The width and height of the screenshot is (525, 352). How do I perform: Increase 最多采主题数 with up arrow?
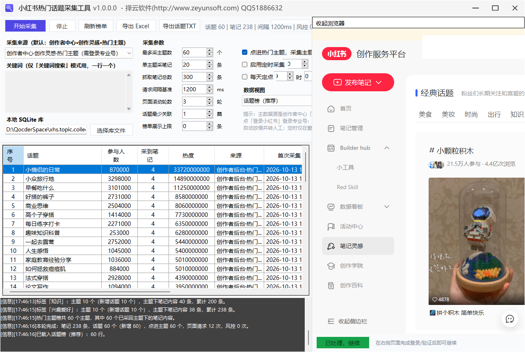pyautogui.click(x=210, y=50)
